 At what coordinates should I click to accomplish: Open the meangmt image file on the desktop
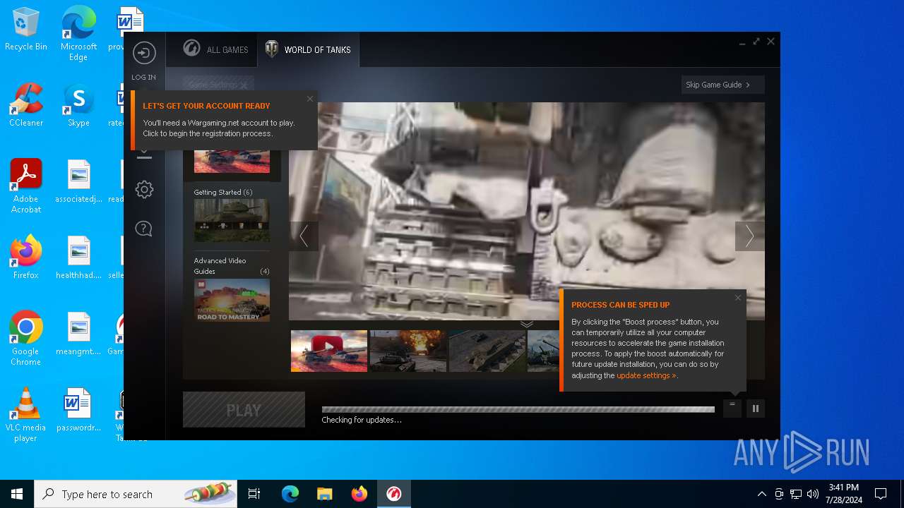(78, 334)
